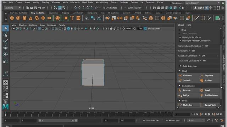This screenshot has width=227, height=127.
Task: Open the Deform menu
Action: point(134,2)
